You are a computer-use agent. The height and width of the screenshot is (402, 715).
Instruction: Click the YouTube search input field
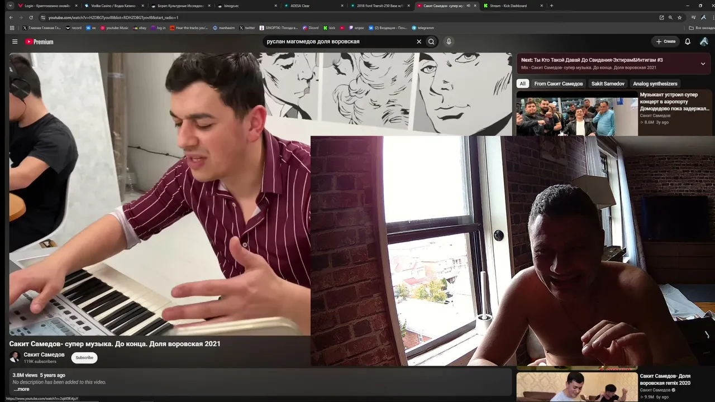tap(340, 41)
